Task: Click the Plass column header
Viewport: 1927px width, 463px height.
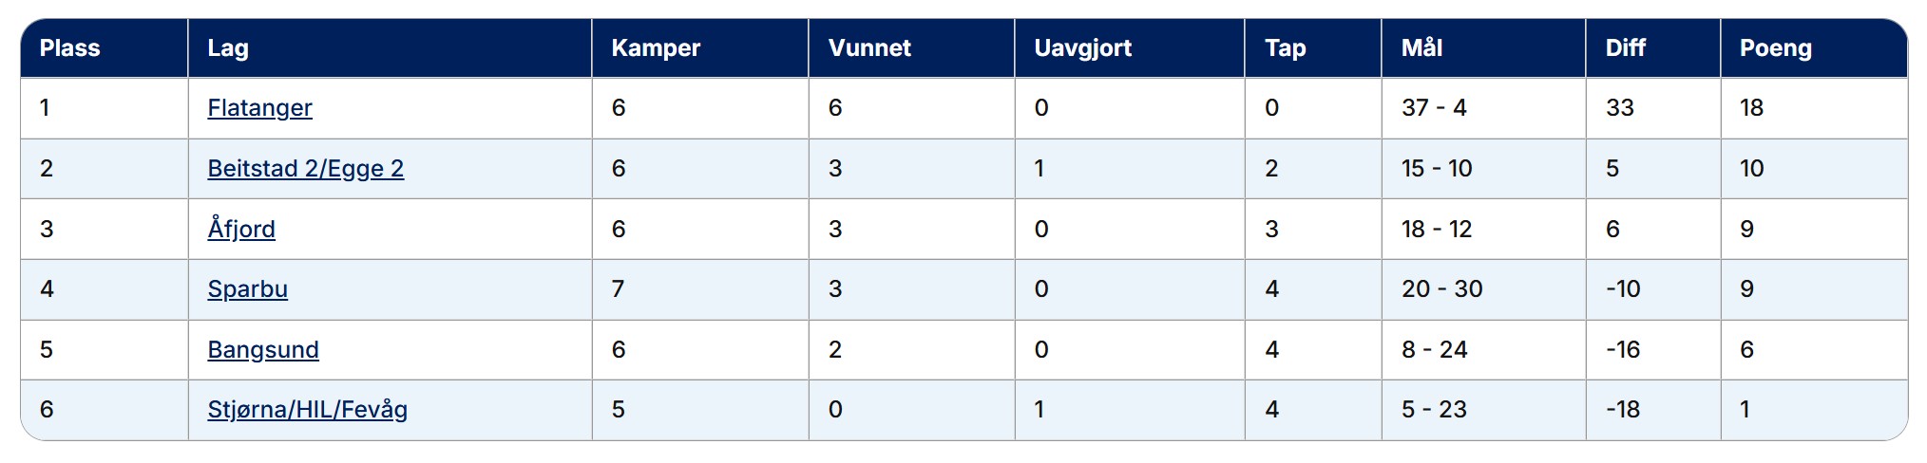Action: 70,48
